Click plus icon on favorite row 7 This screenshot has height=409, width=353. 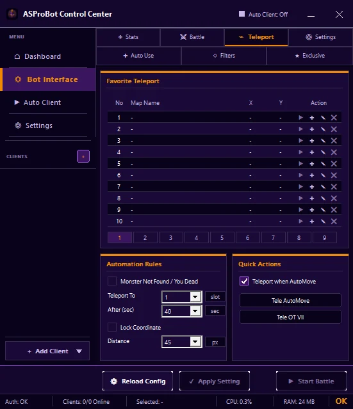[312, 187]
